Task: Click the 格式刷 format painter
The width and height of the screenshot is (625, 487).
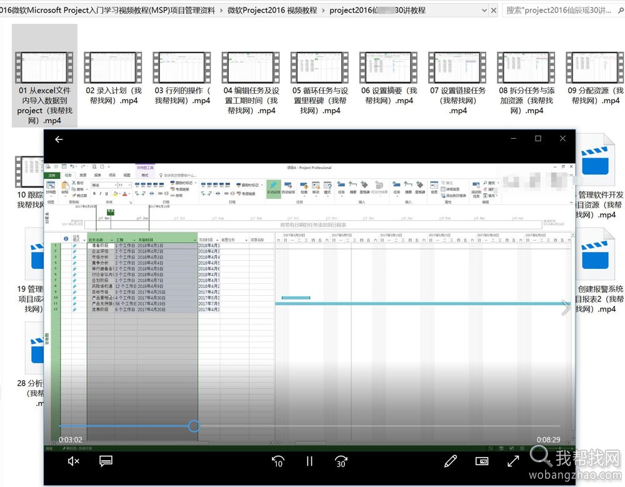Action: tap(80, 196)
